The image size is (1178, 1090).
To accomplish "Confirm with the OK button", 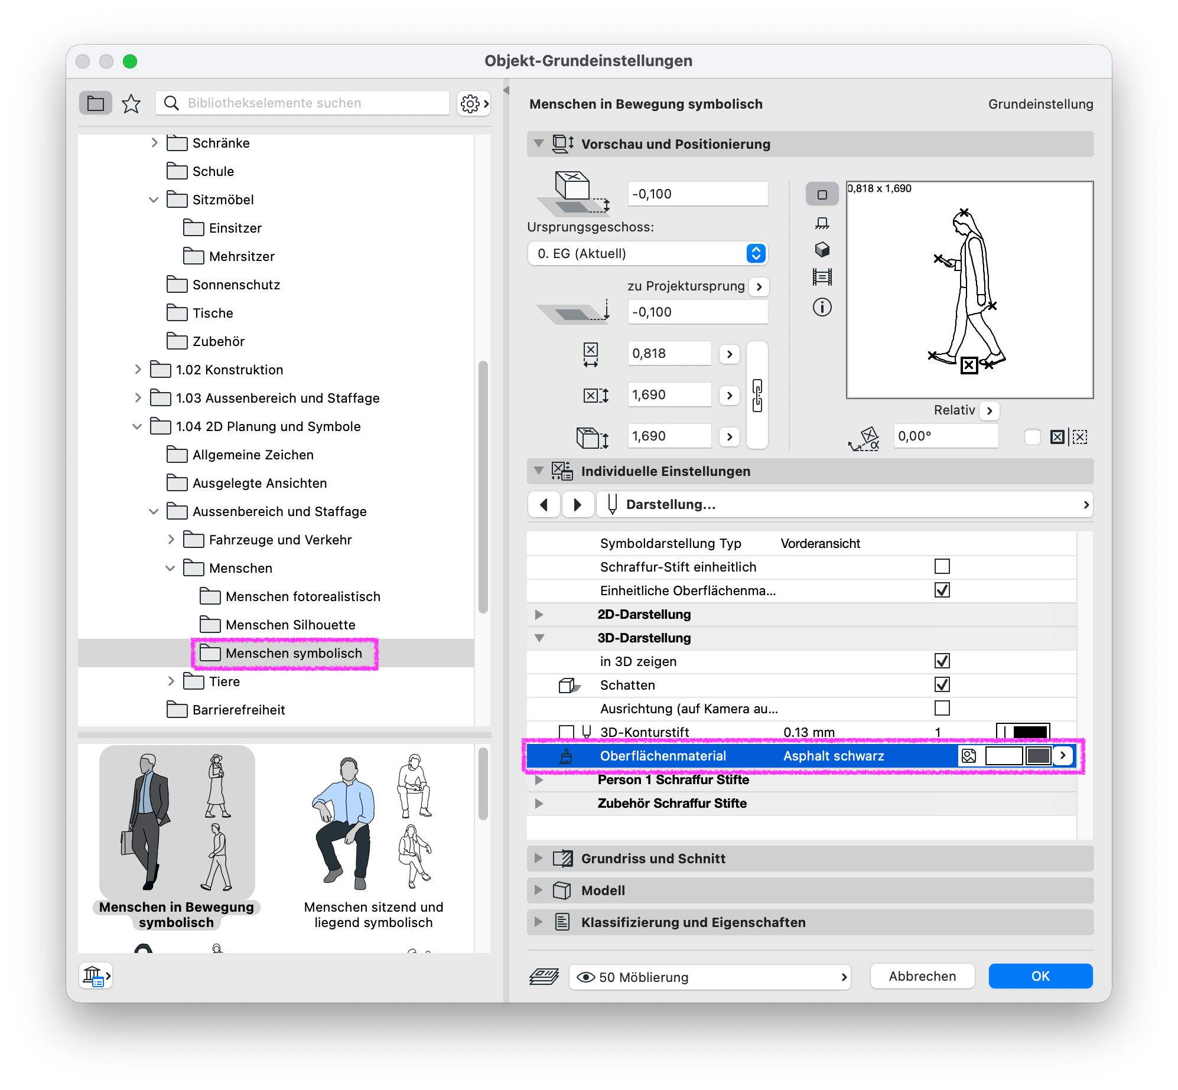I will click(x=1040, y=976).
